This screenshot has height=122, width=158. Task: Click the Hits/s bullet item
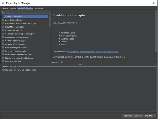(x=63, y=45)
